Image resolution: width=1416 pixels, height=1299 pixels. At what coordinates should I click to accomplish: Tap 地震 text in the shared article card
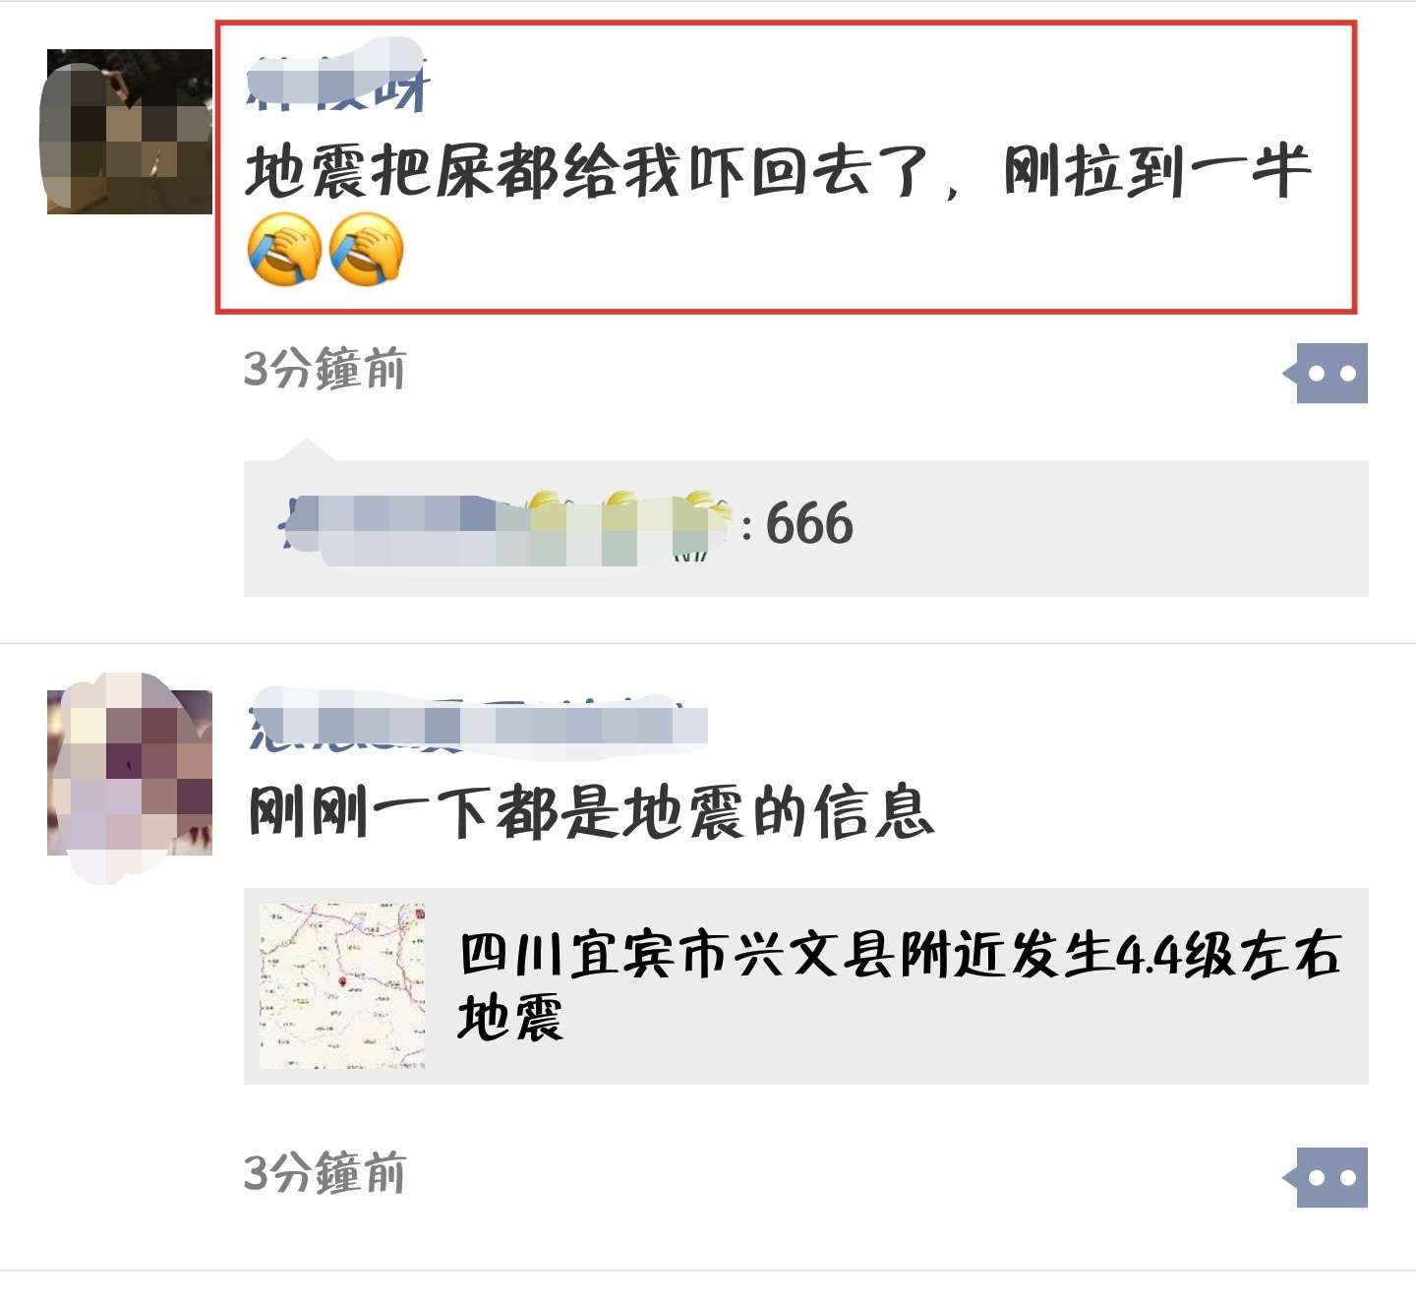[510, 1019]
